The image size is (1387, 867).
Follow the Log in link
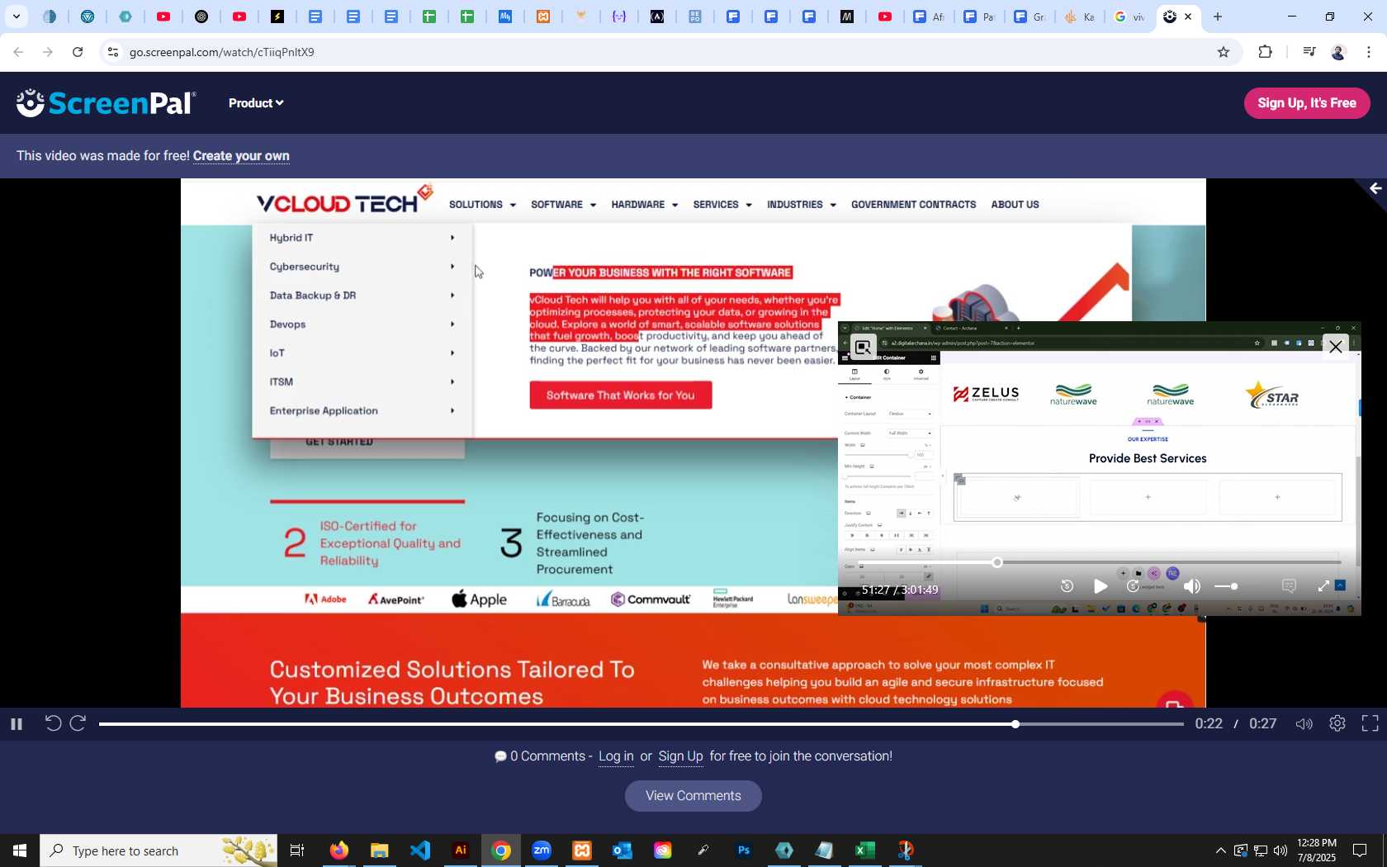(x=616, y=756)
